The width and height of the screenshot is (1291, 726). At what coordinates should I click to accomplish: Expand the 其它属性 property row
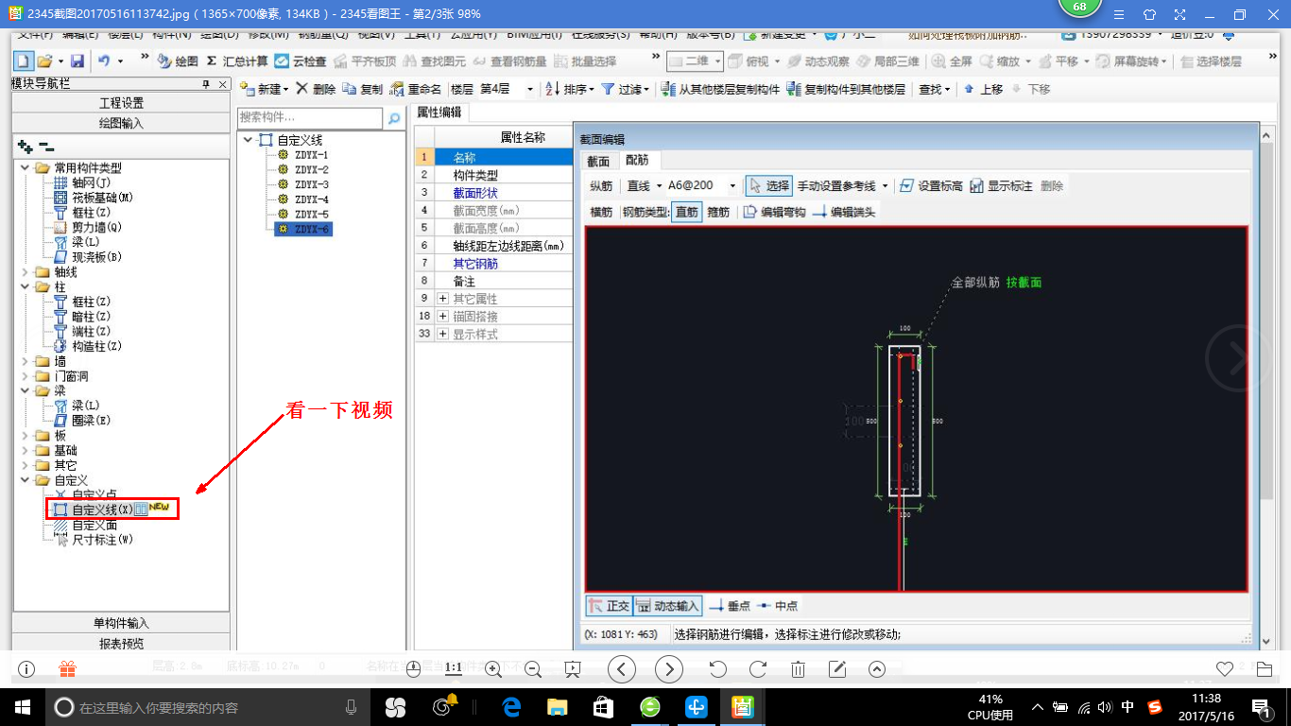click(x=442, y=299)
